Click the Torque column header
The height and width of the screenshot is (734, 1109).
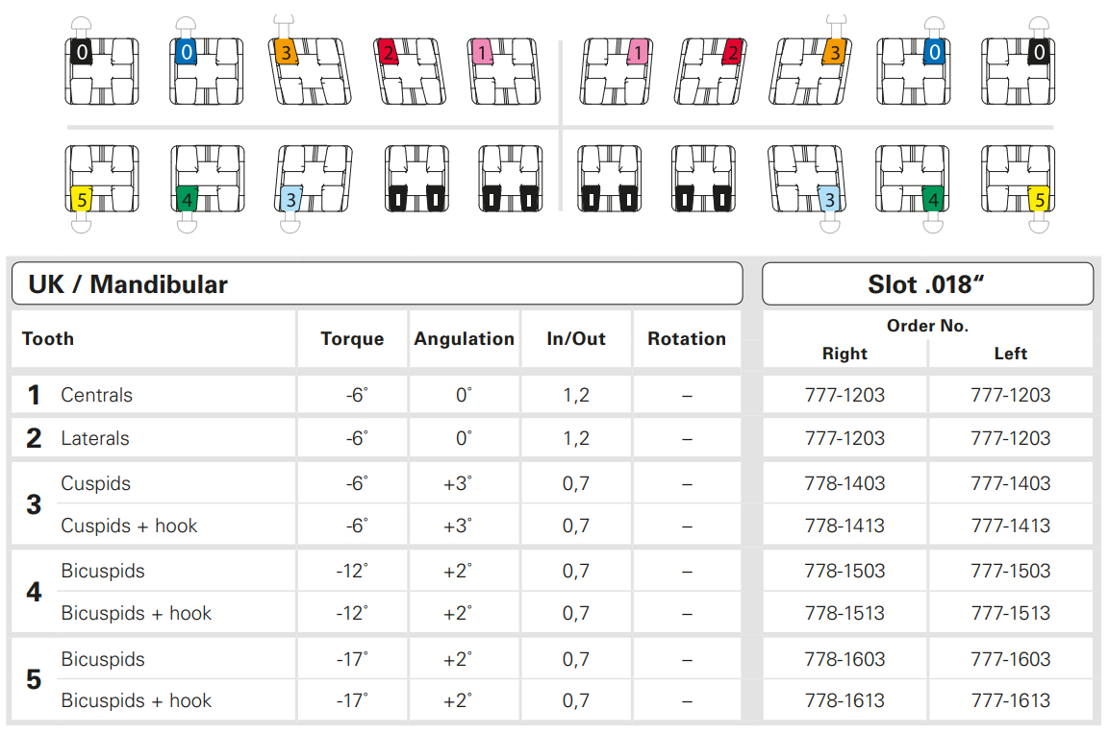click(352, 338)
